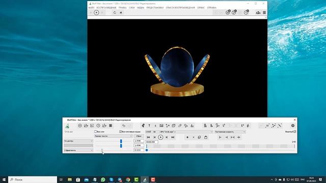The height and width of the screenshot is (183, 326).
Task: Open WhatsApp from the taskbar
Action: [x=103, y=179]
